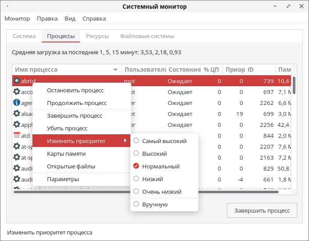Open the 'Файловые системы' tab
This screenshot has height=241, width=309.
(147, 36)
